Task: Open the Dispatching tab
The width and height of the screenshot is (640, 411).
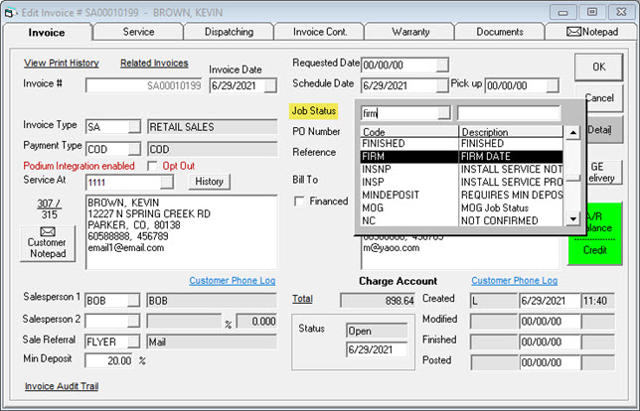Action: tap(229, 32)
